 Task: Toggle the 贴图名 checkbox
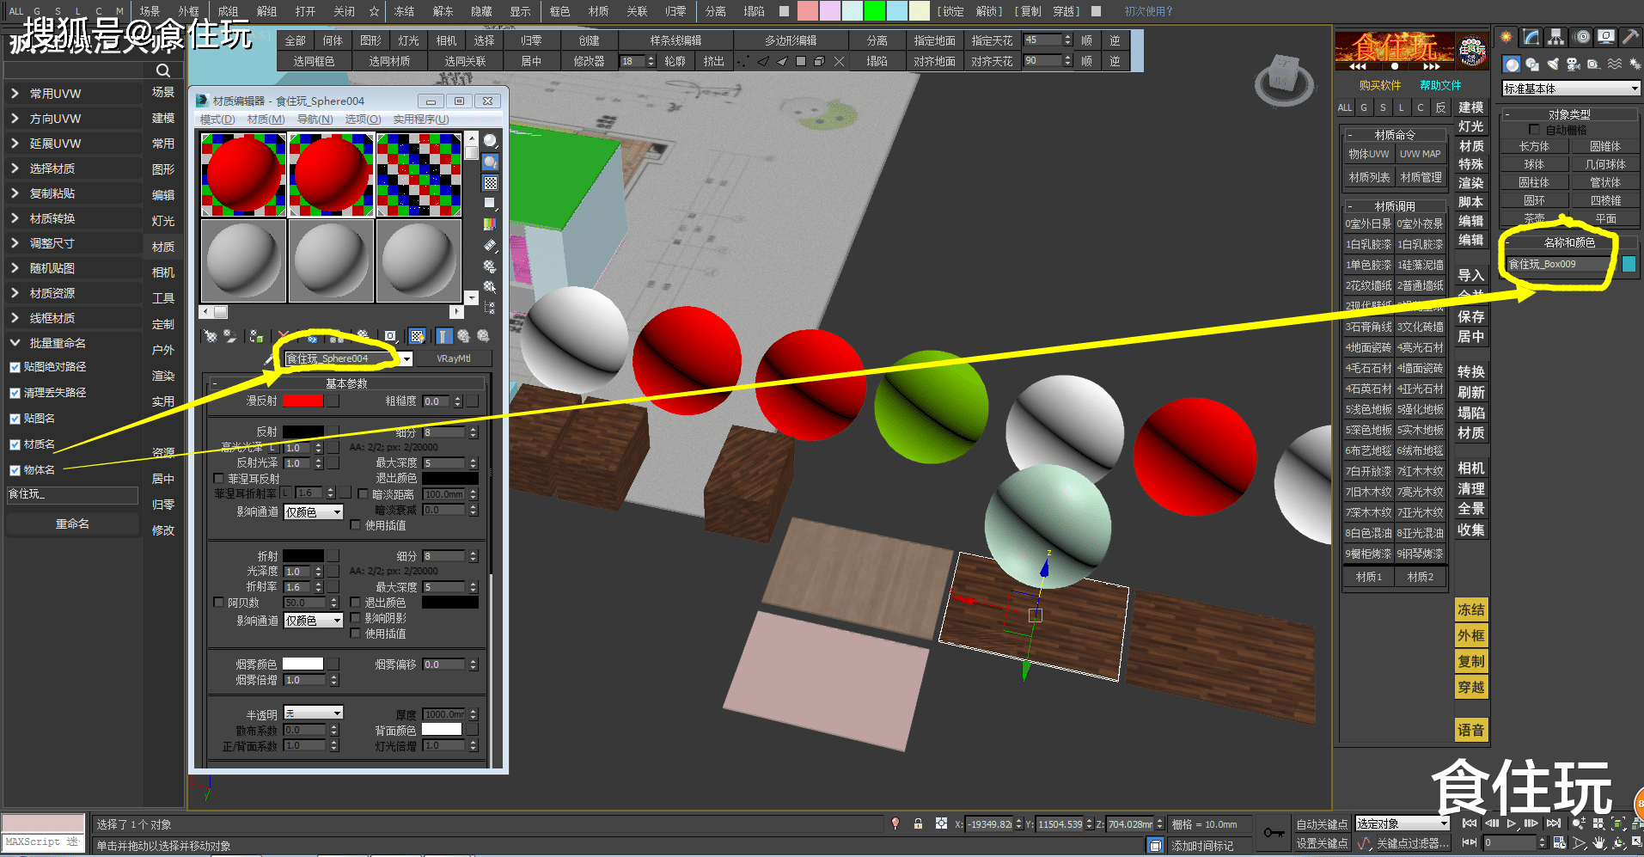[15, 419]
